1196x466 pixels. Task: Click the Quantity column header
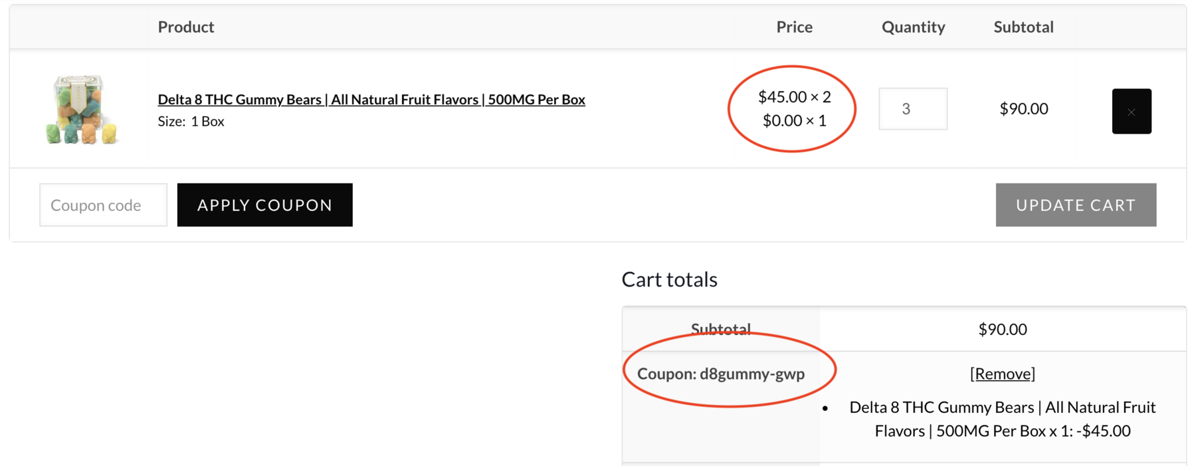click(x=913, y=27)
